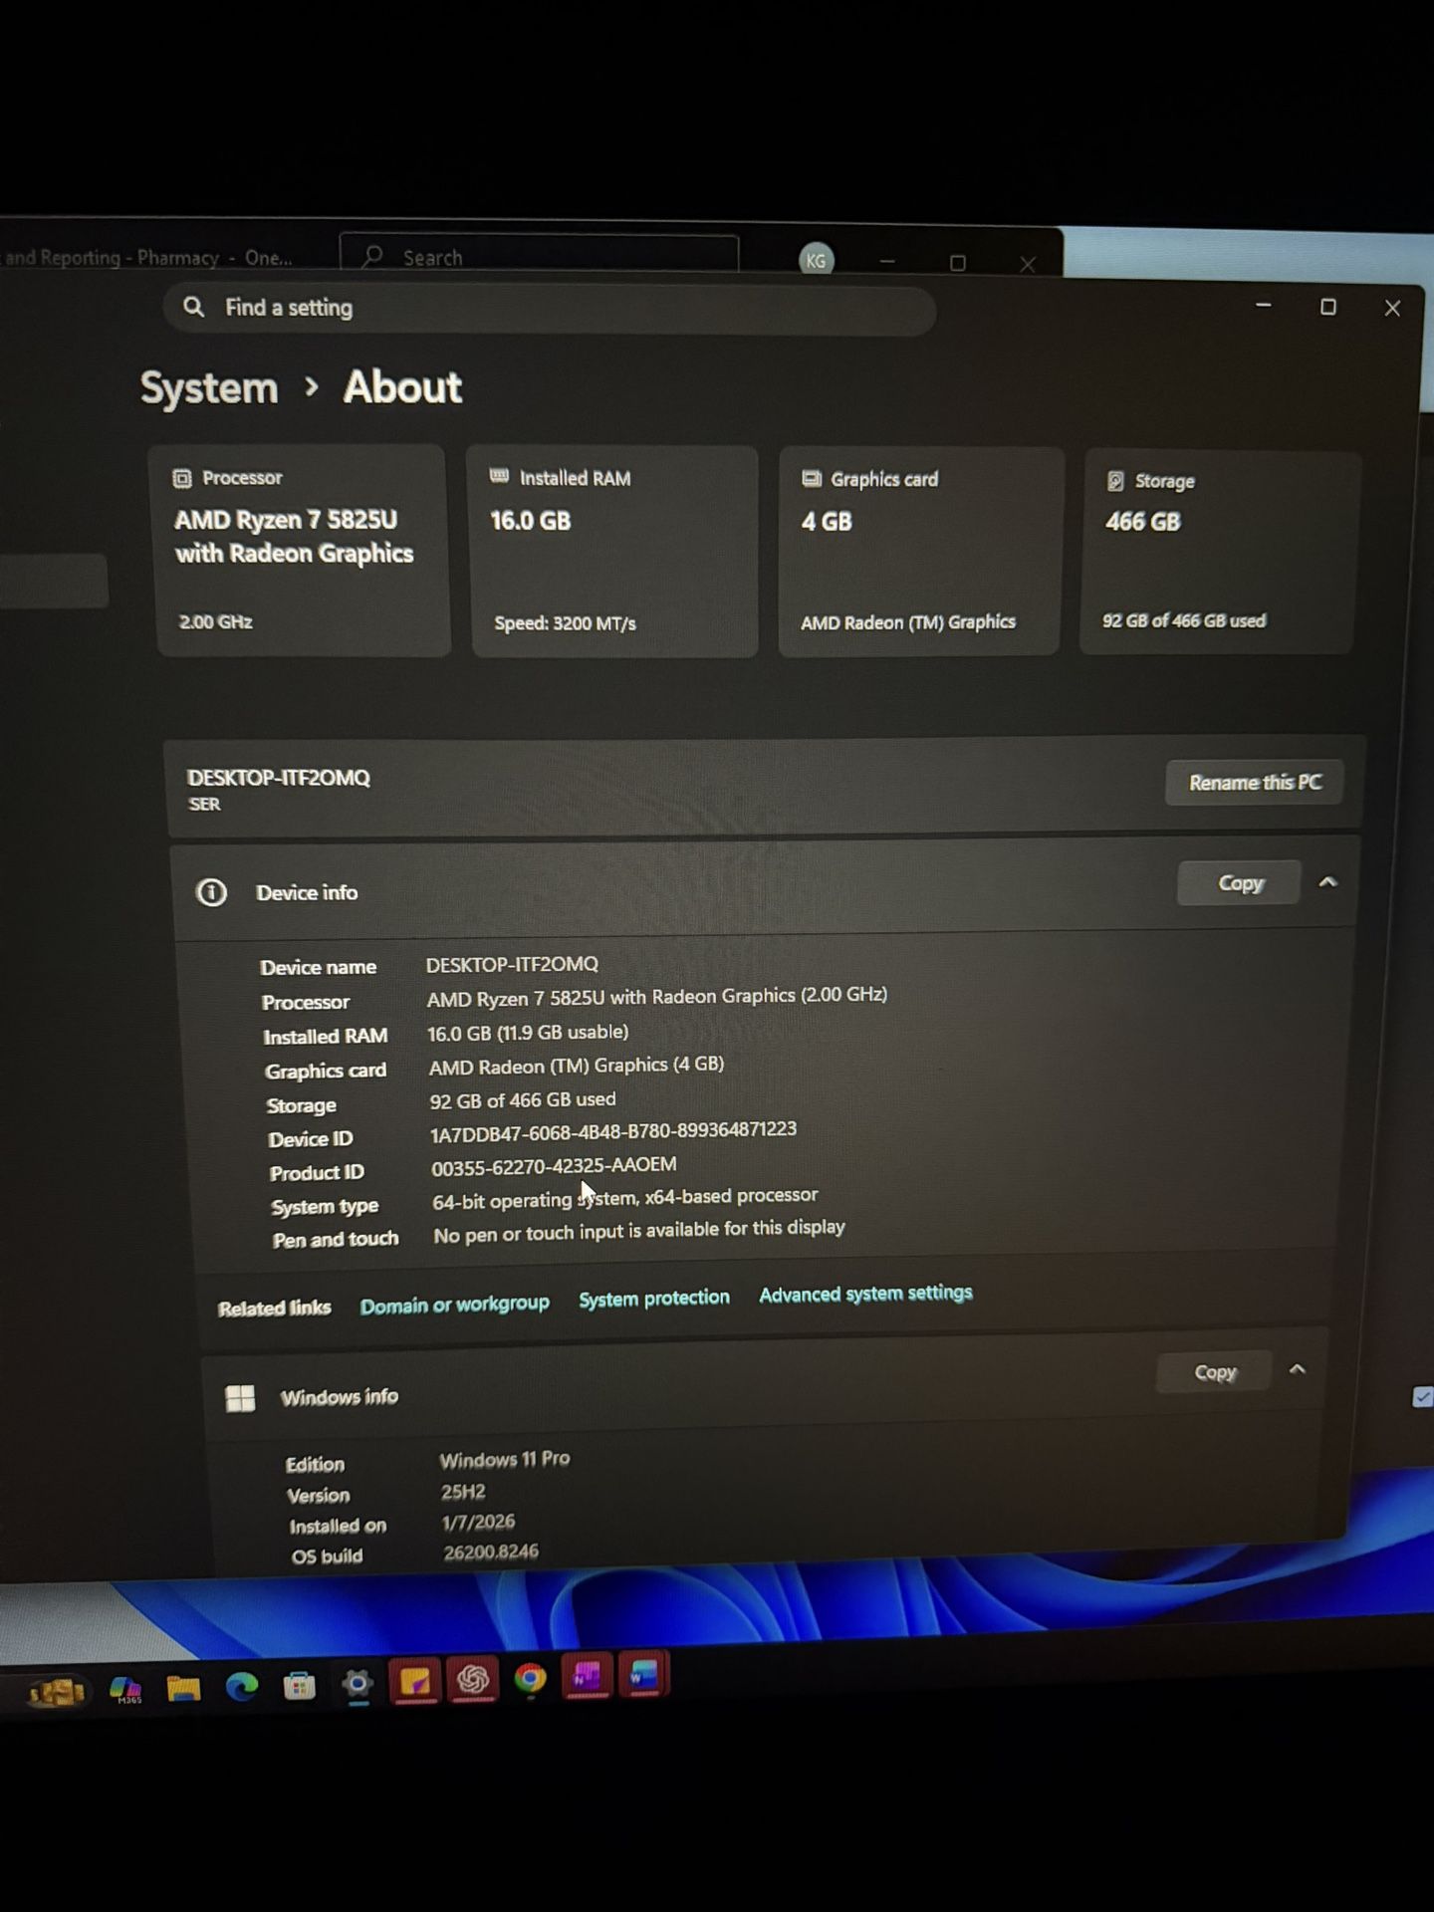The image size is (1434, 1912).
Task: Open the Graphics card summary card
Action: [919, 551]
